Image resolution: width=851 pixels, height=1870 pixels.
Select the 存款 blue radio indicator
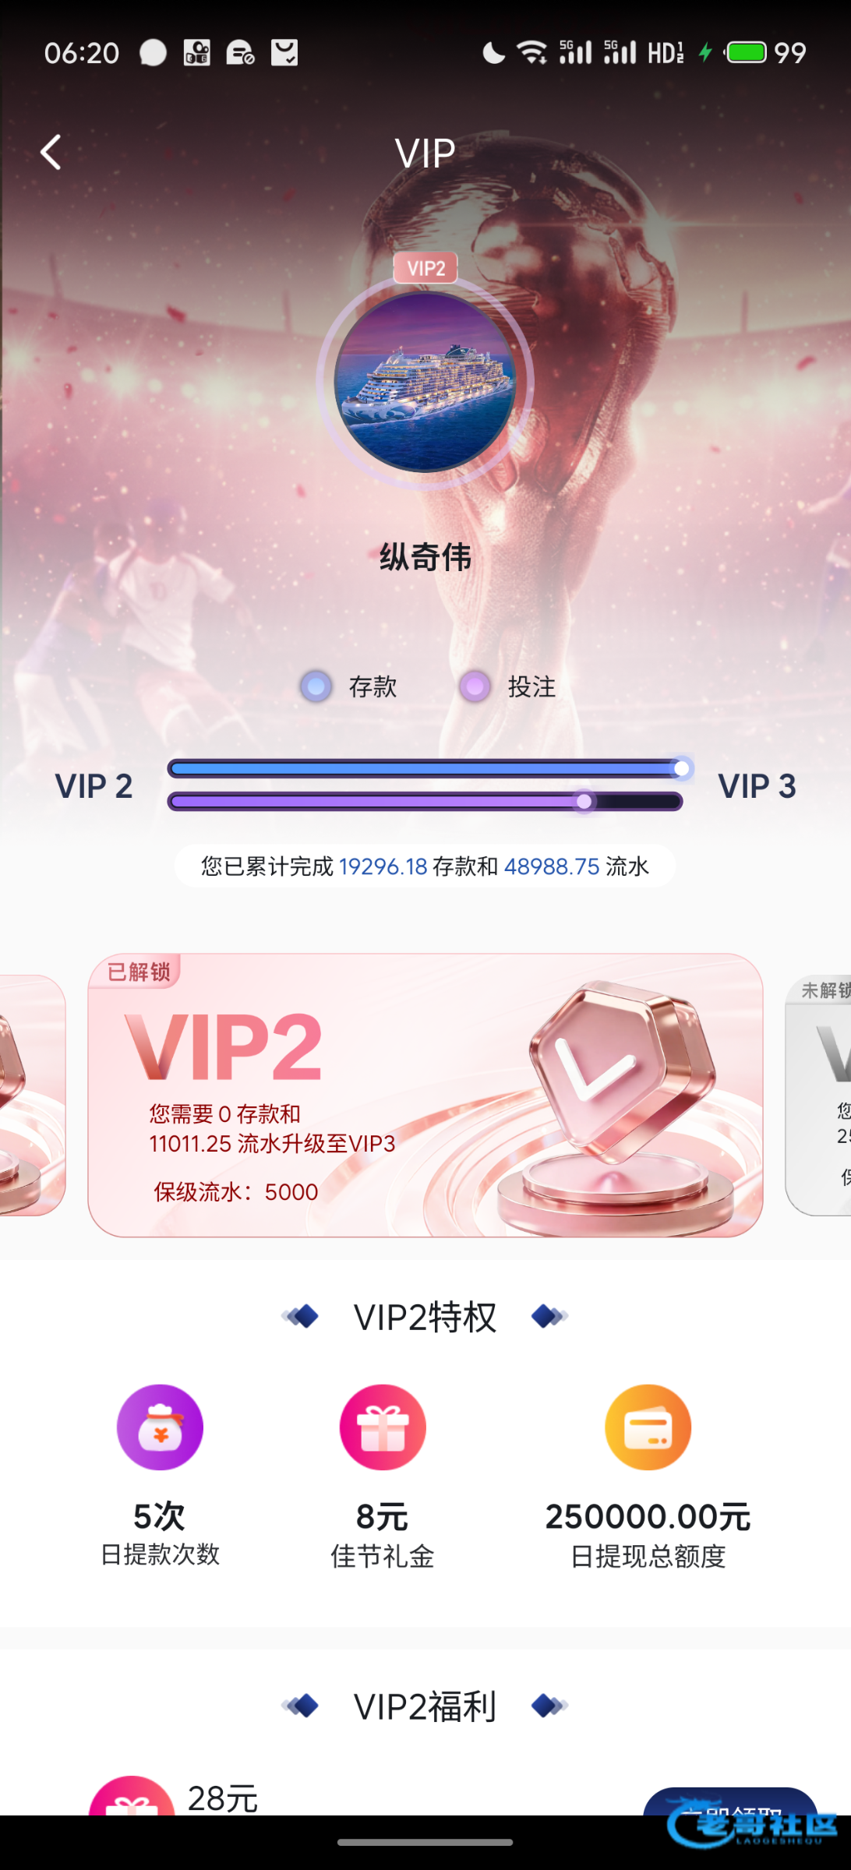click(316, 686)
